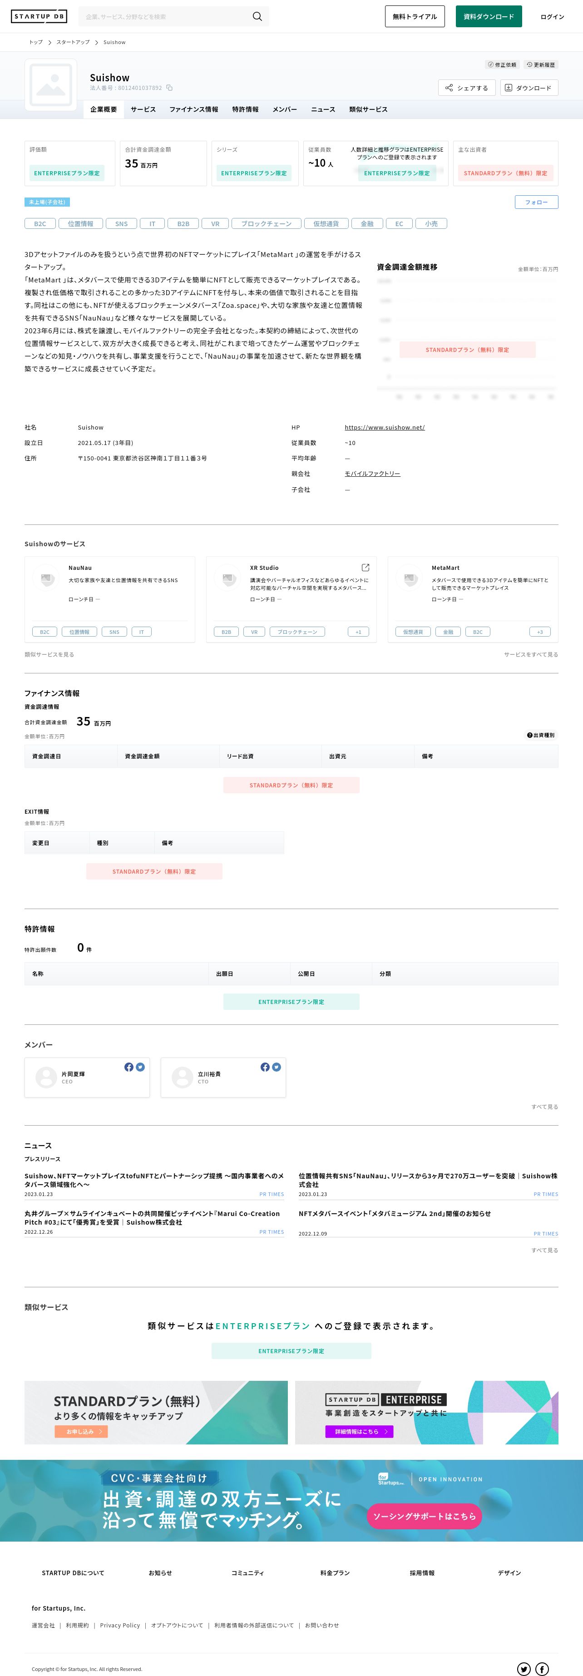Image resolution: width=583 pixels, height=1676 pixels.
Task: Select the 仮想通貨 tag under company header
Action: point(326,224)
